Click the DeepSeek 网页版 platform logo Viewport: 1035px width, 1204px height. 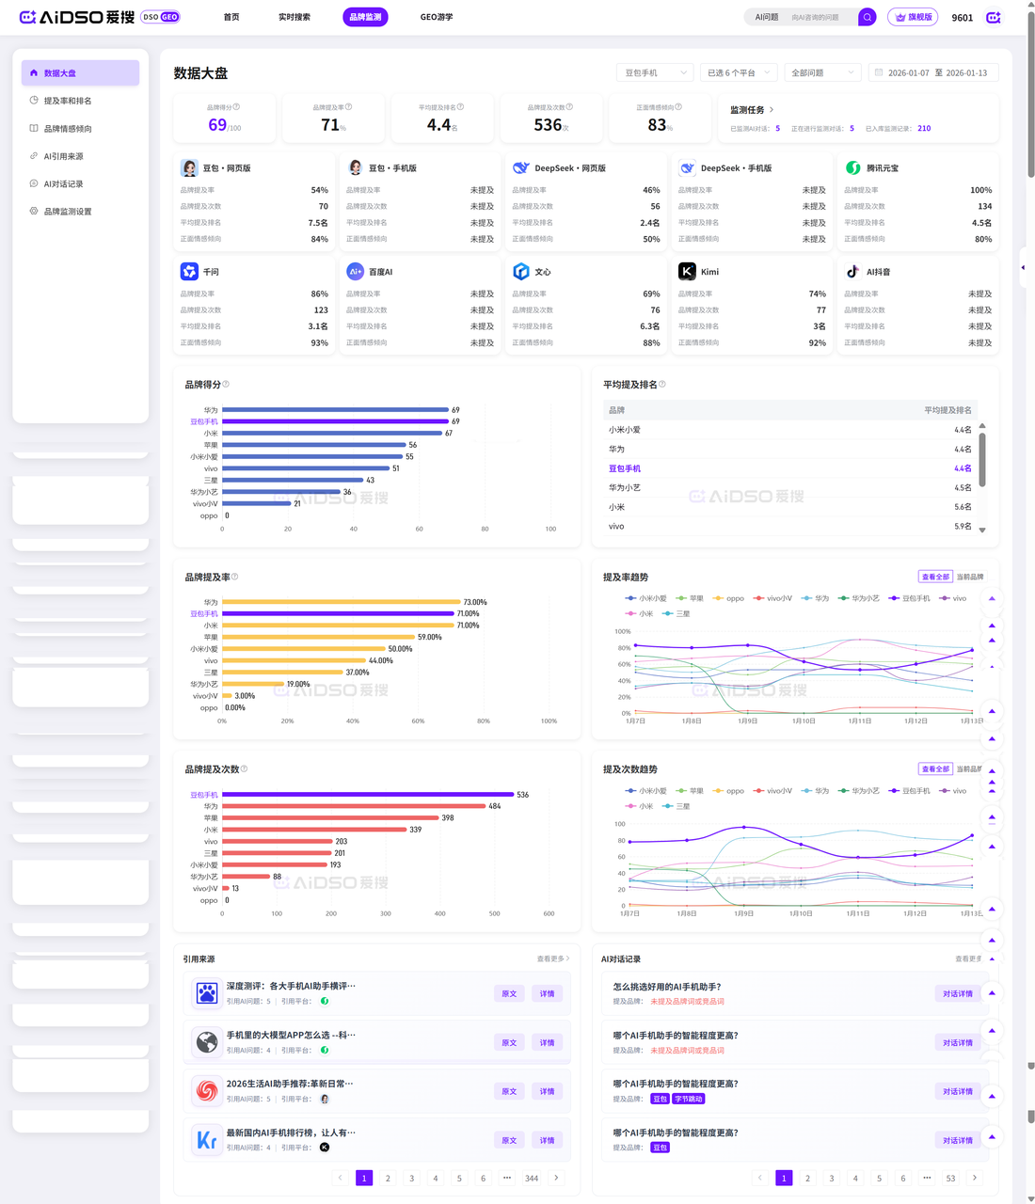tap(520, 167)
